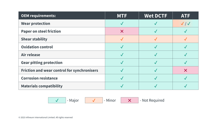Click the orange Minor legend swatch

[x=94, y=100]
